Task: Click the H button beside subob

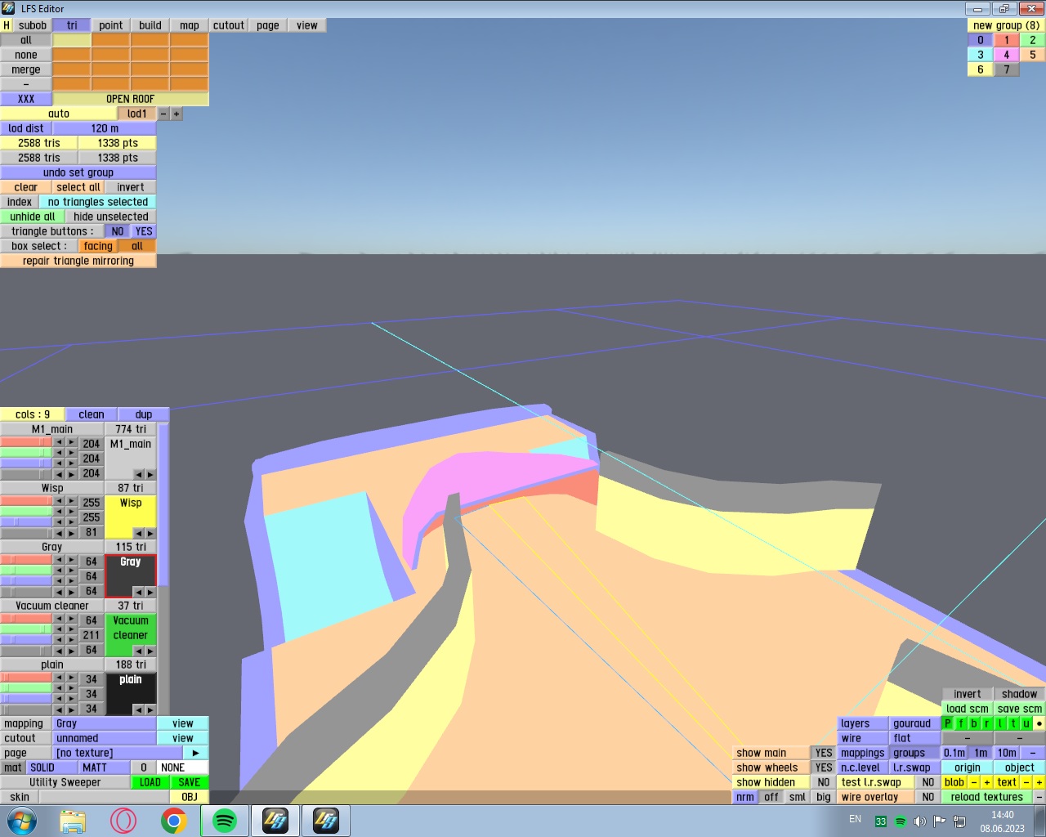Action: (x=7, y=25)
